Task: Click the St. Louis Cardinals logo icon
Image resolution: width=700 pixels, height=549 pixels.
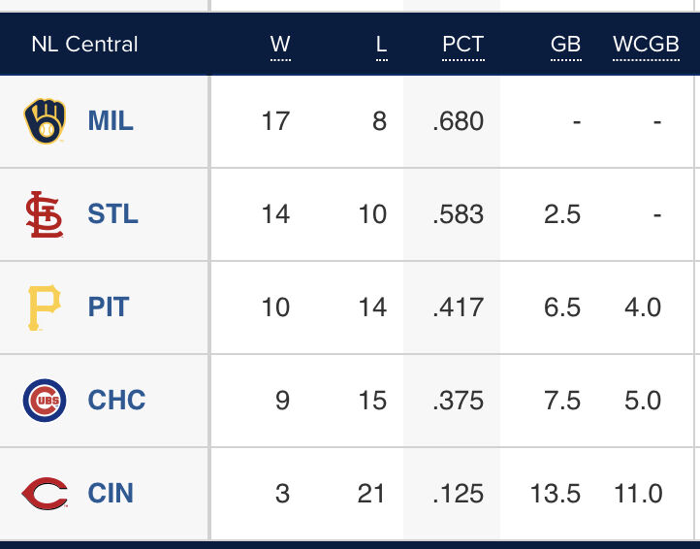Action: pyautogui.click(x=45, y=214)
